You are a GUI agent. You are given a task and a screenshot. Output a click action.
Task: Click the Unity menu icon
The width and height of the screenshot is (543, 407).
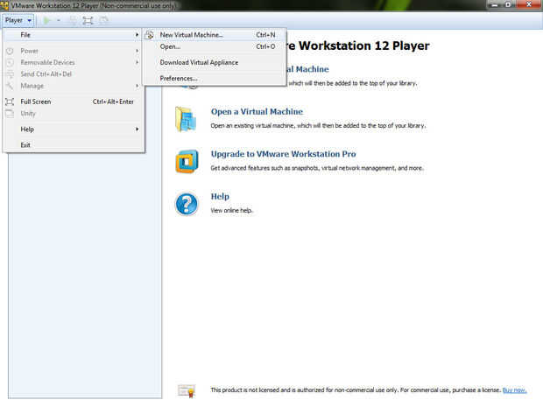[10, 114]
